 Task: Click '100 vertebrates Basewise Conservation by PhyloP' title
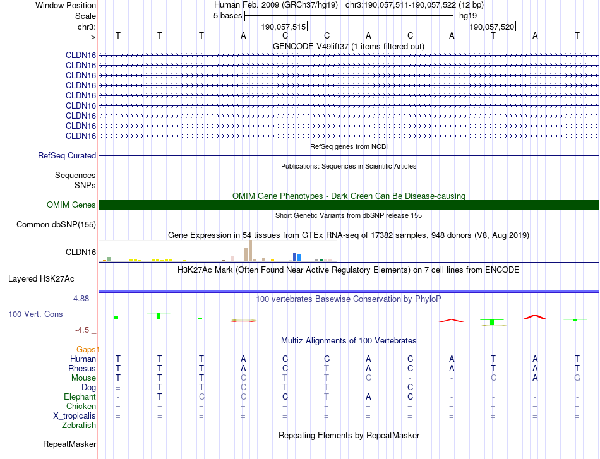point(349,299)
